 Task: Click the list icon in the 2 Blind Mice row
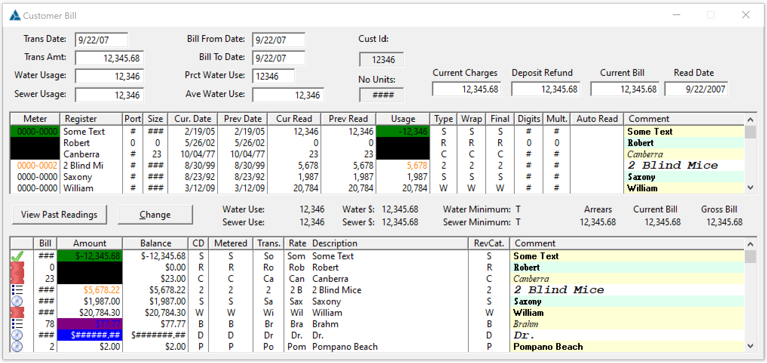pos(17,290)
